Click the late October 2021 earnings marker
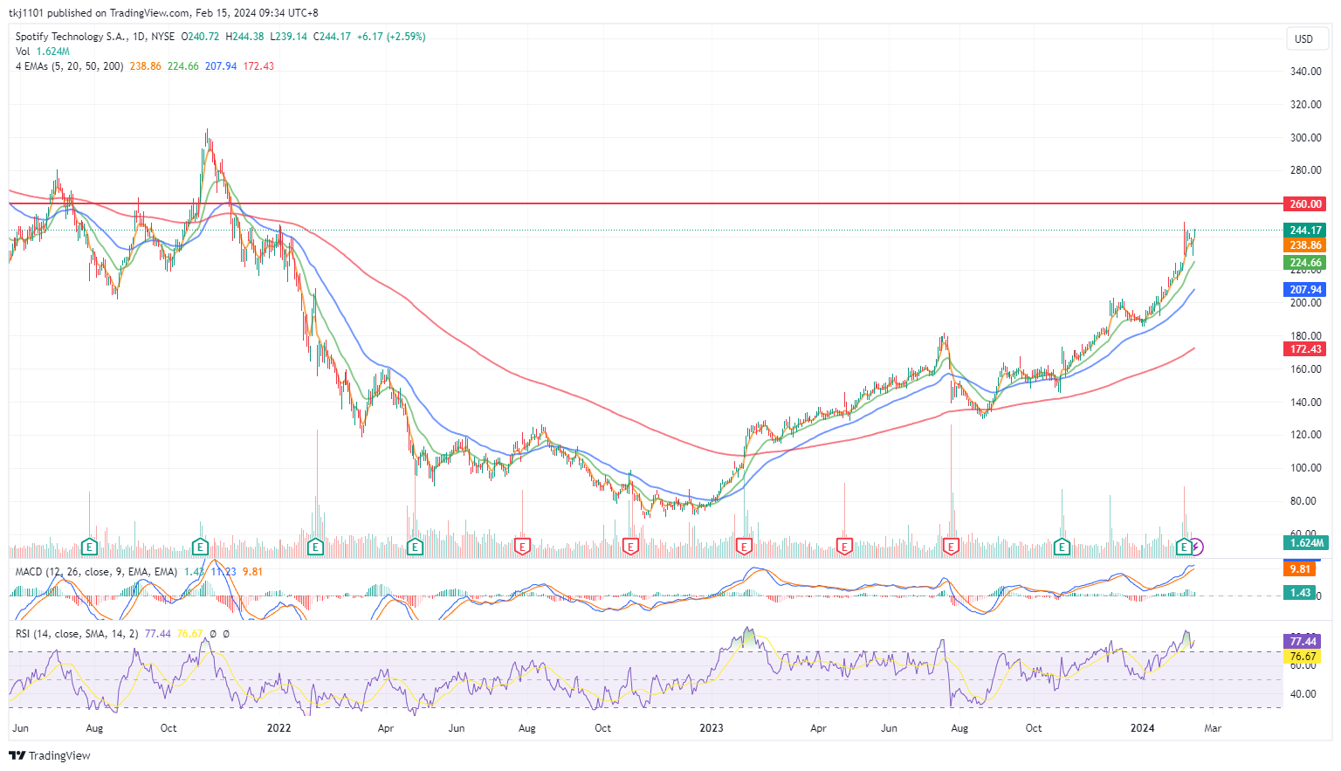The height and width of the screenshot is (771, 1341). tap(200, 547)
